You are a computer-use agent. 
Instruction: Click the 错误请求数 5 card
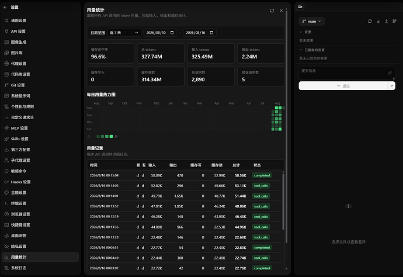tap(261, 76)
